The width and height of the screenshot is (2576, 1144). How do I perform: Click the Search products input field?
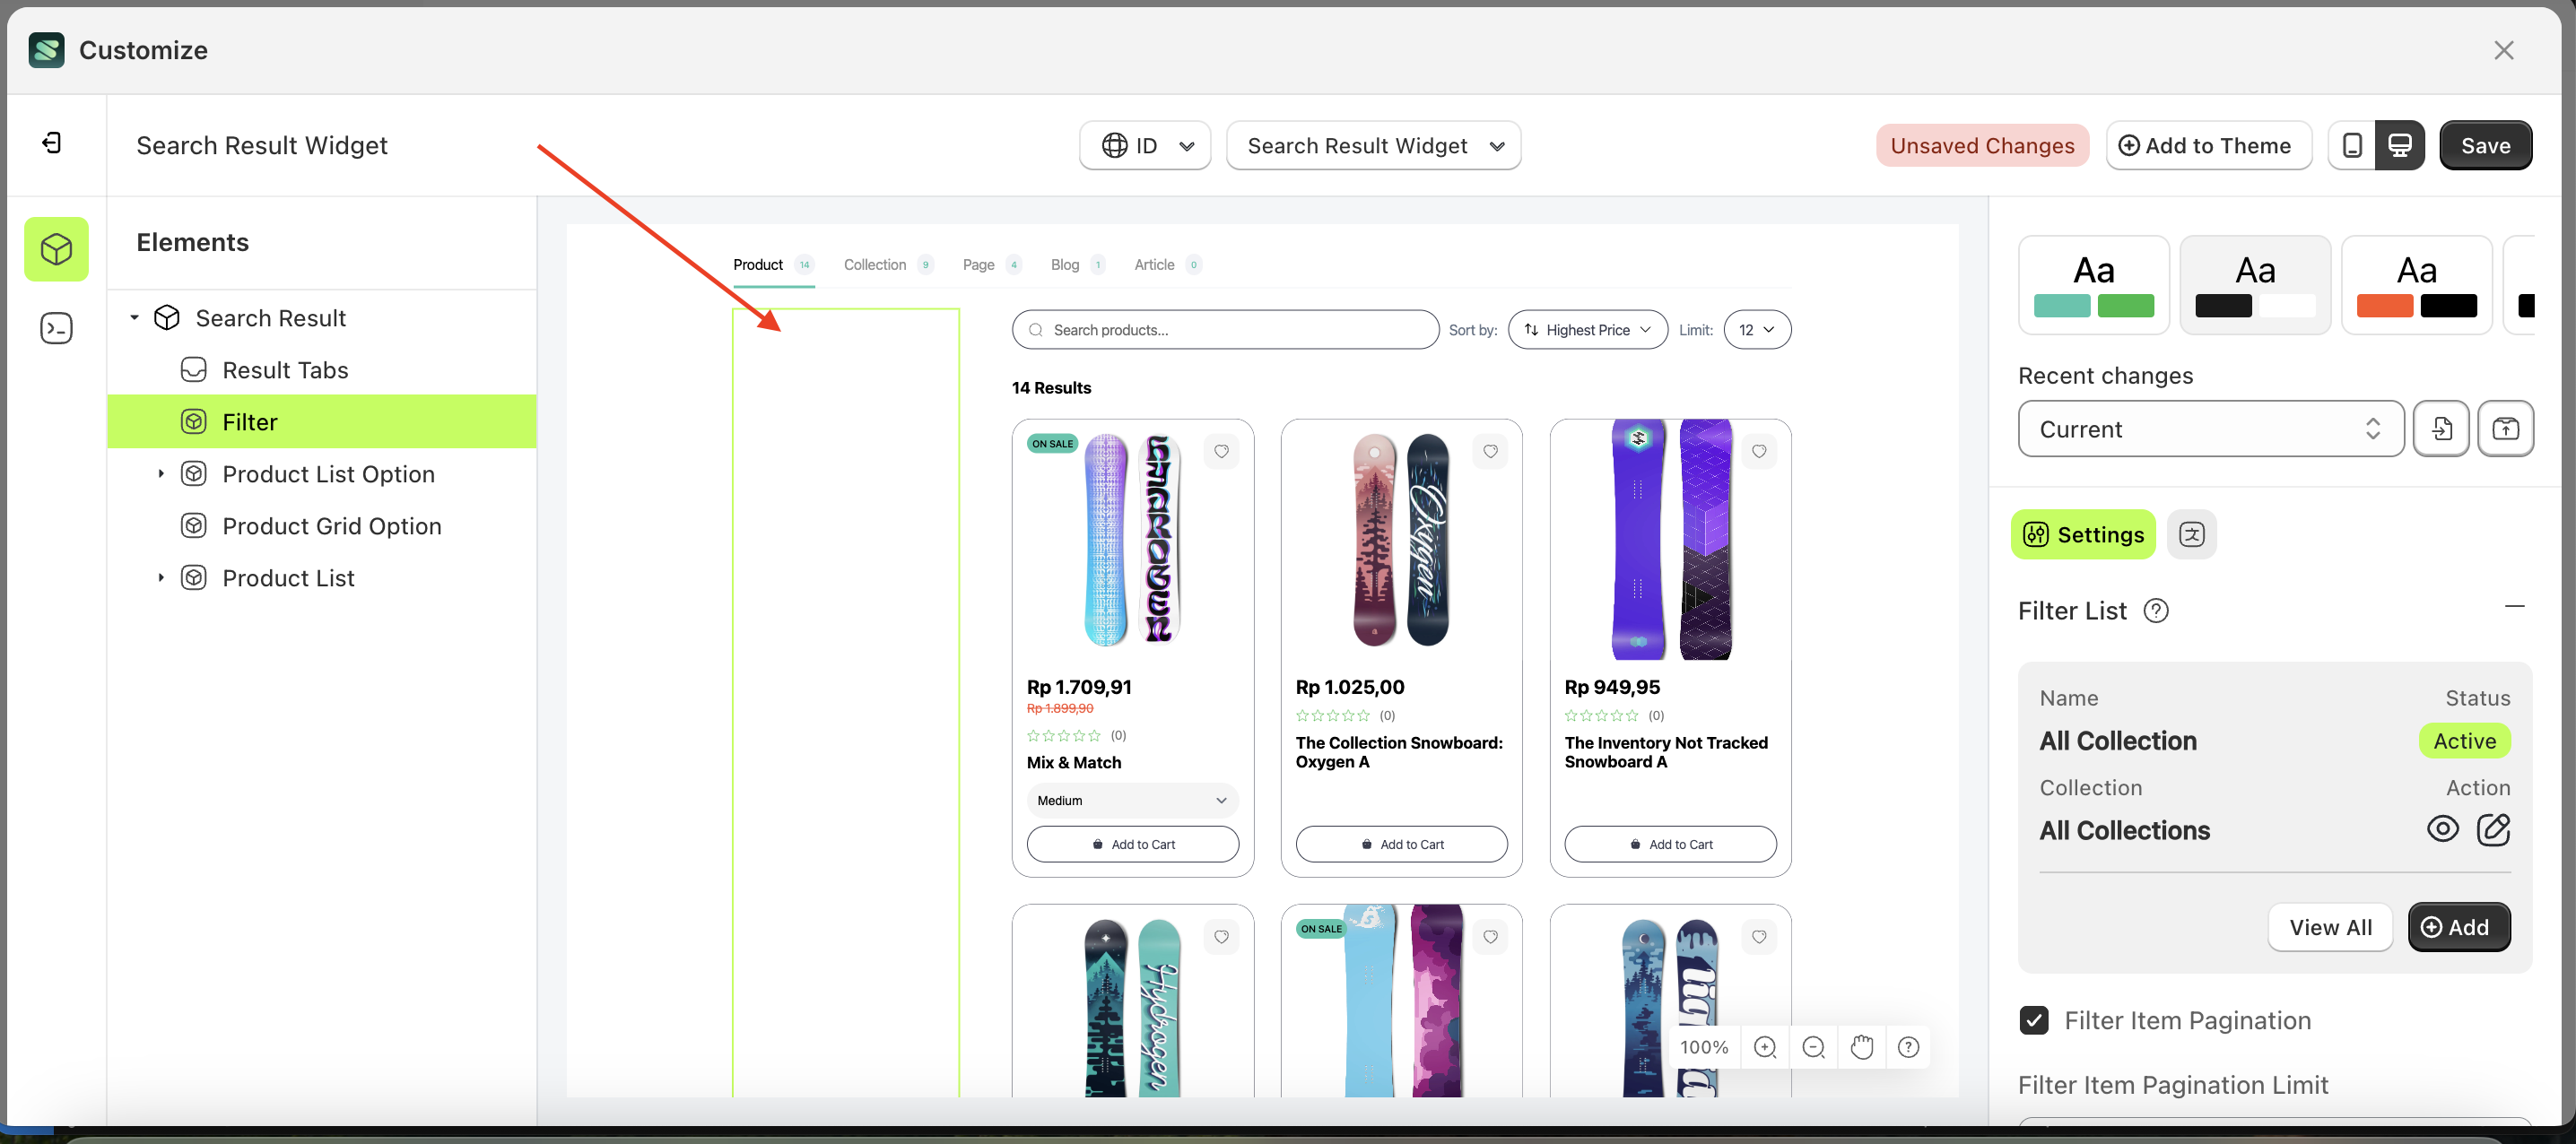(x=1225, y=329)
